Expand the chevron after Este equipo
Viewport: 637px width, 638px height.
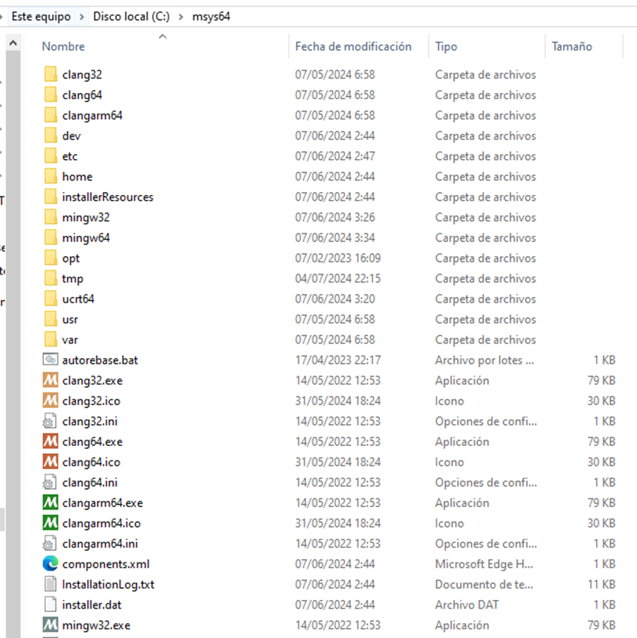tap(83, 17)
